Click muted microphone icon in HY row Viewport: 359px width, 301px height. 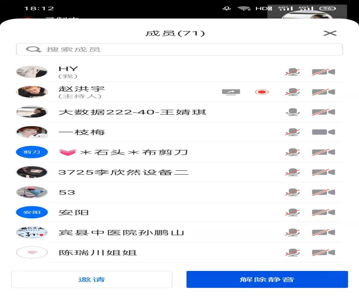[x=292, y=72]
